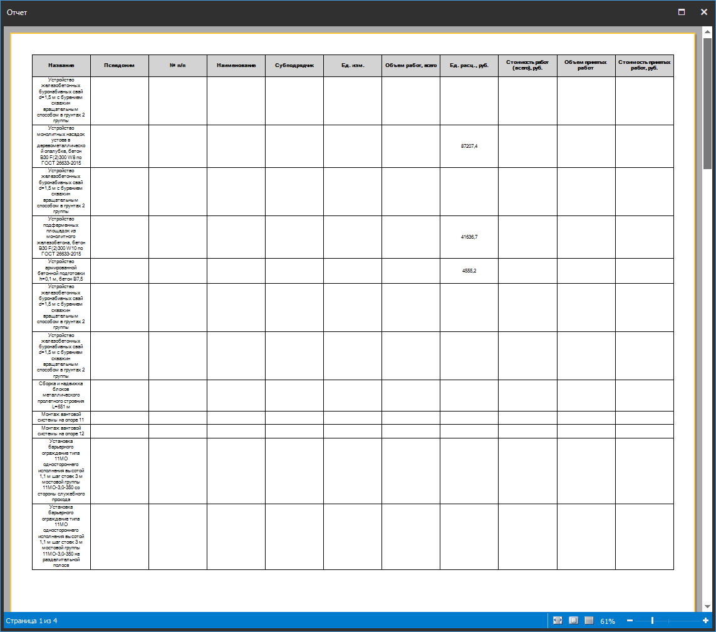Click the "Название" column header
Screen dimensions: 716x632
pos(61,66)
